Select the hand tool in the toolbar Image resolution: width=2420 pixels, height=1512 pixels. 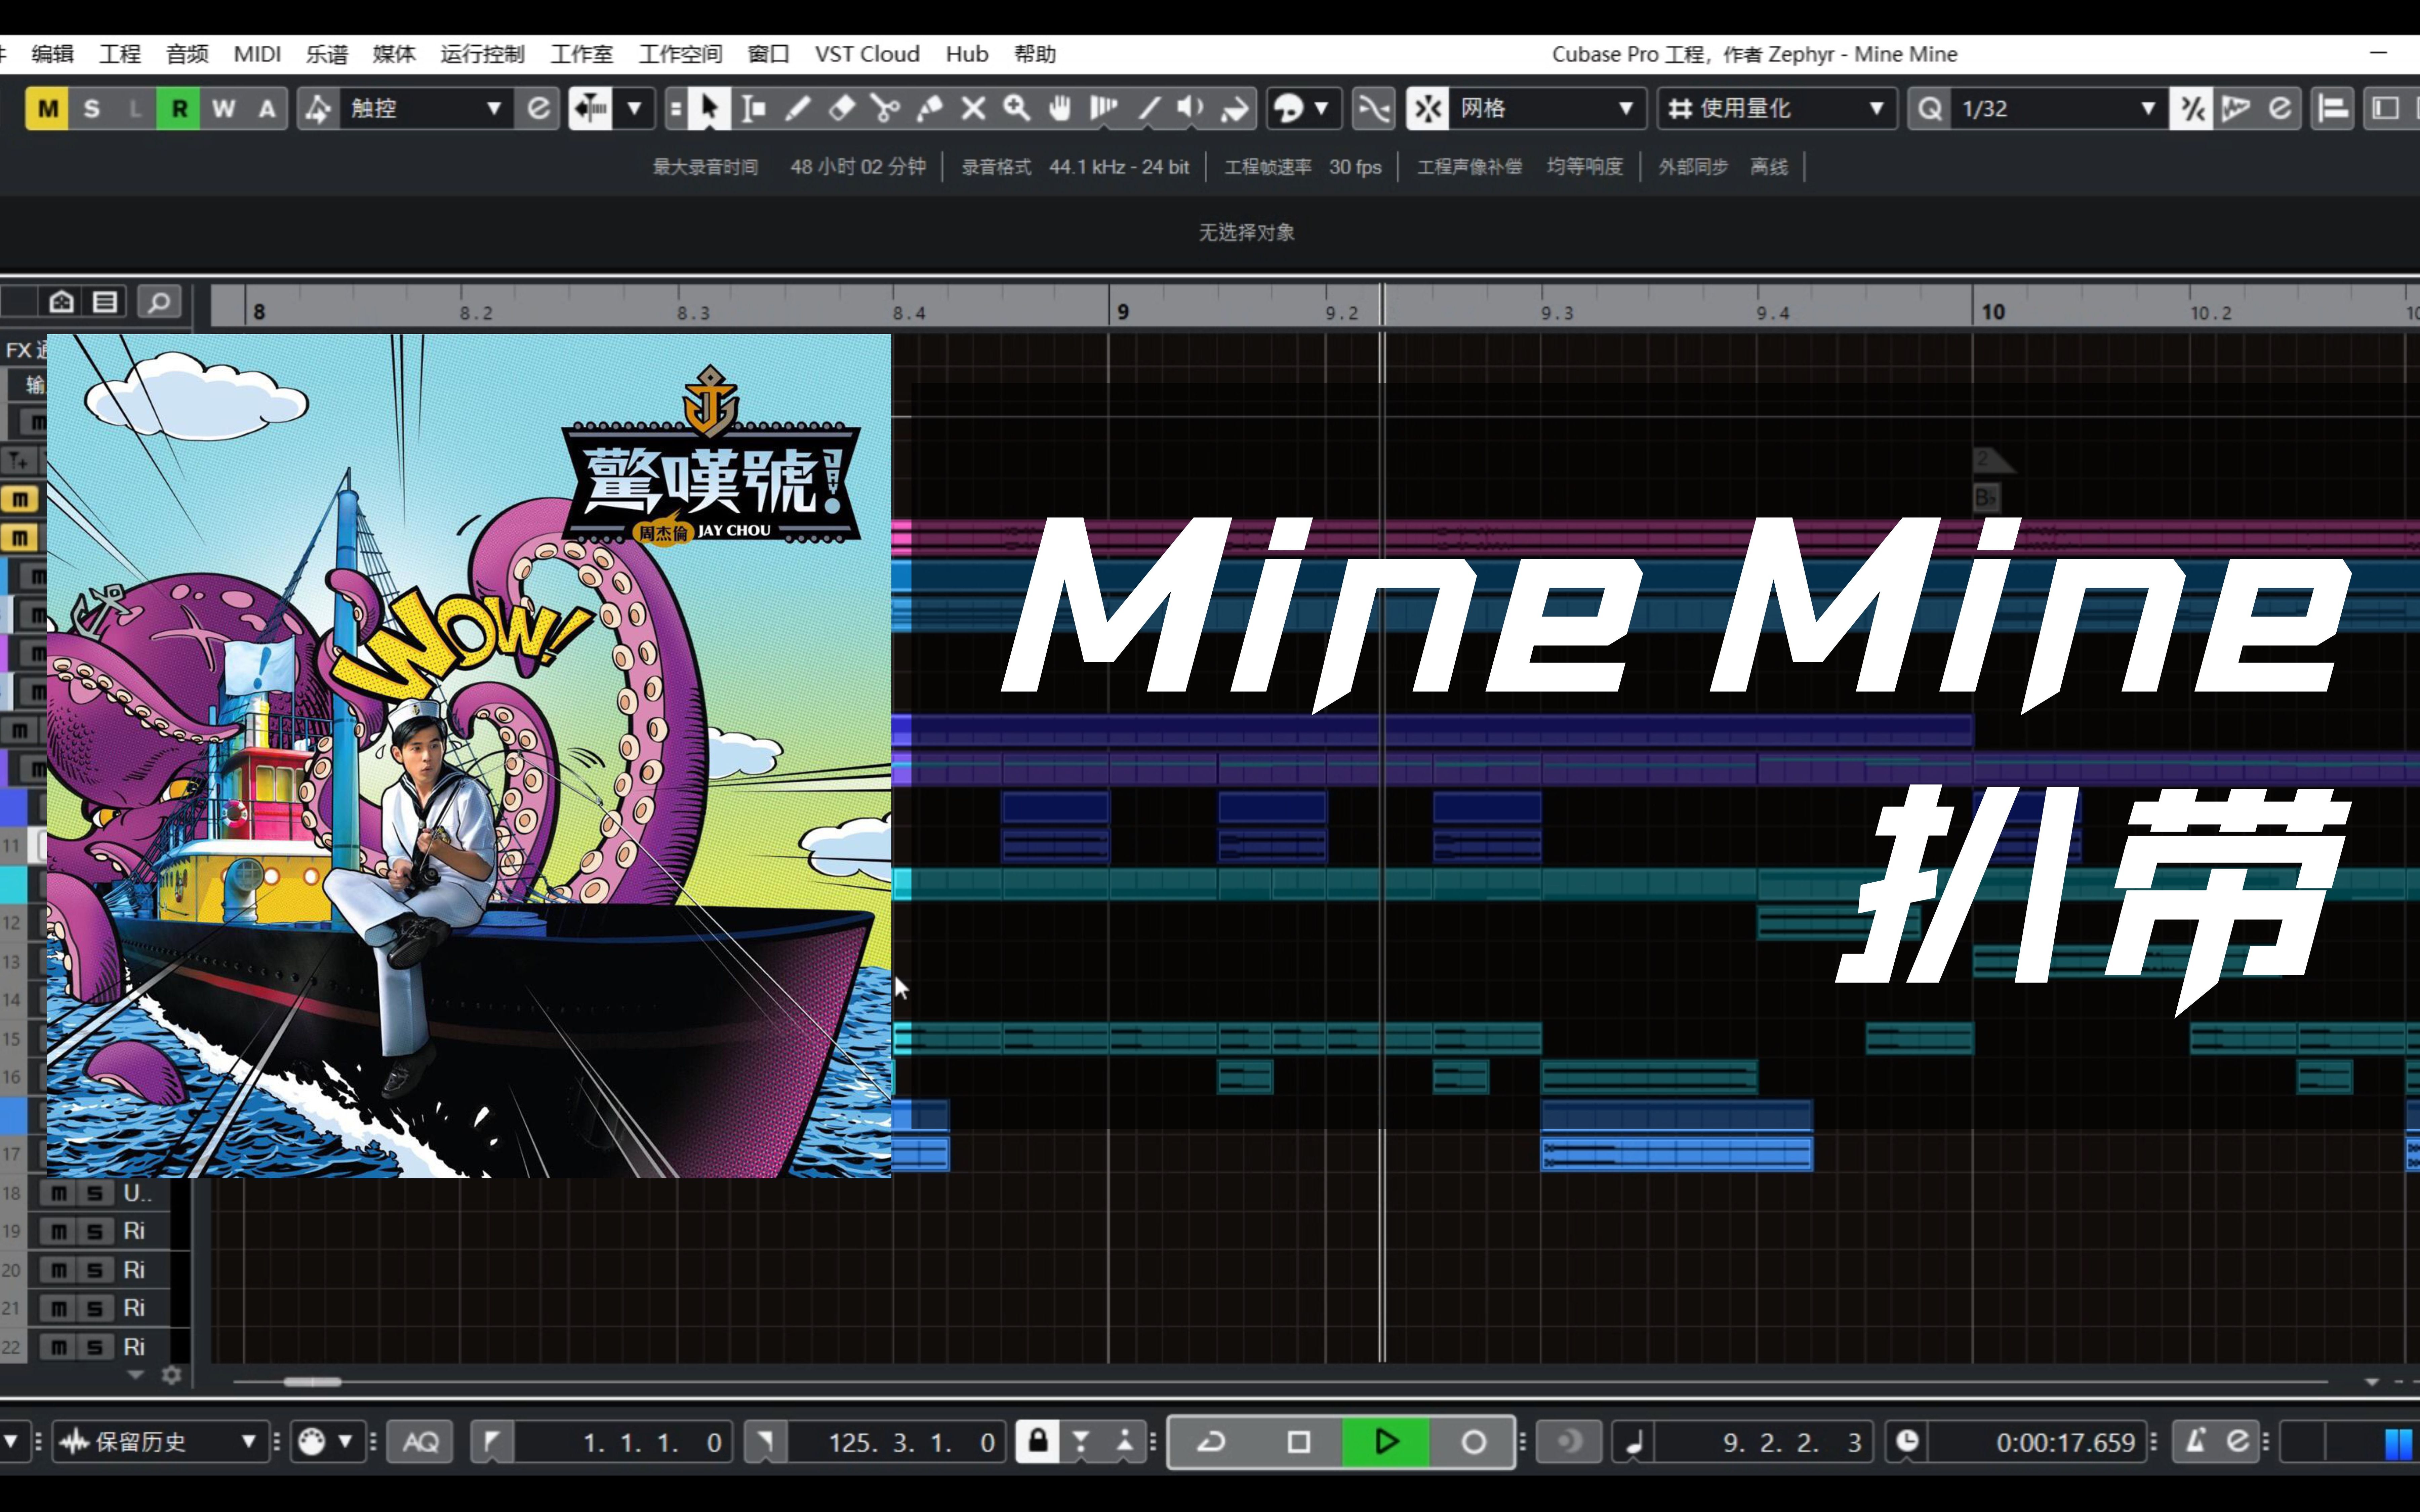[x=1060, y=108]
